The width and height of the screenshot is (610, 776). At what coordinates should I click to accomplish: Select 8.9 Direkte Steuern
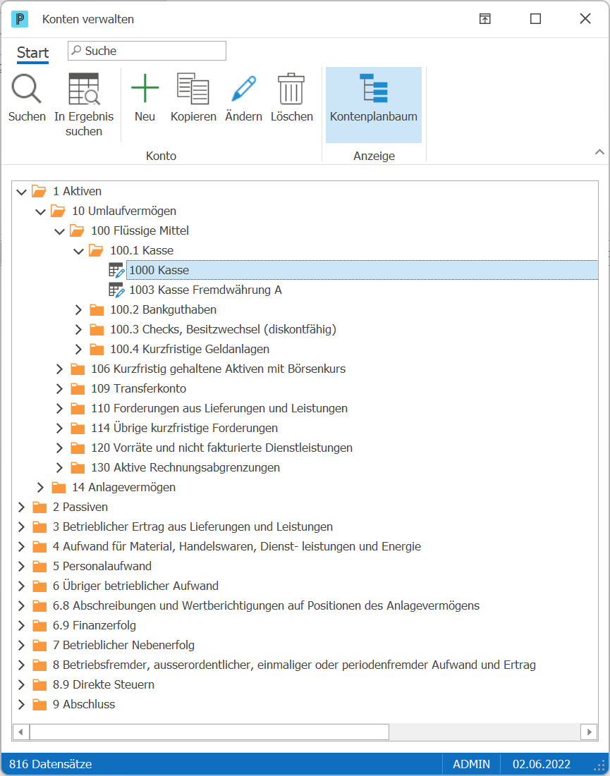pyautogui.click(x=104, y=685)
